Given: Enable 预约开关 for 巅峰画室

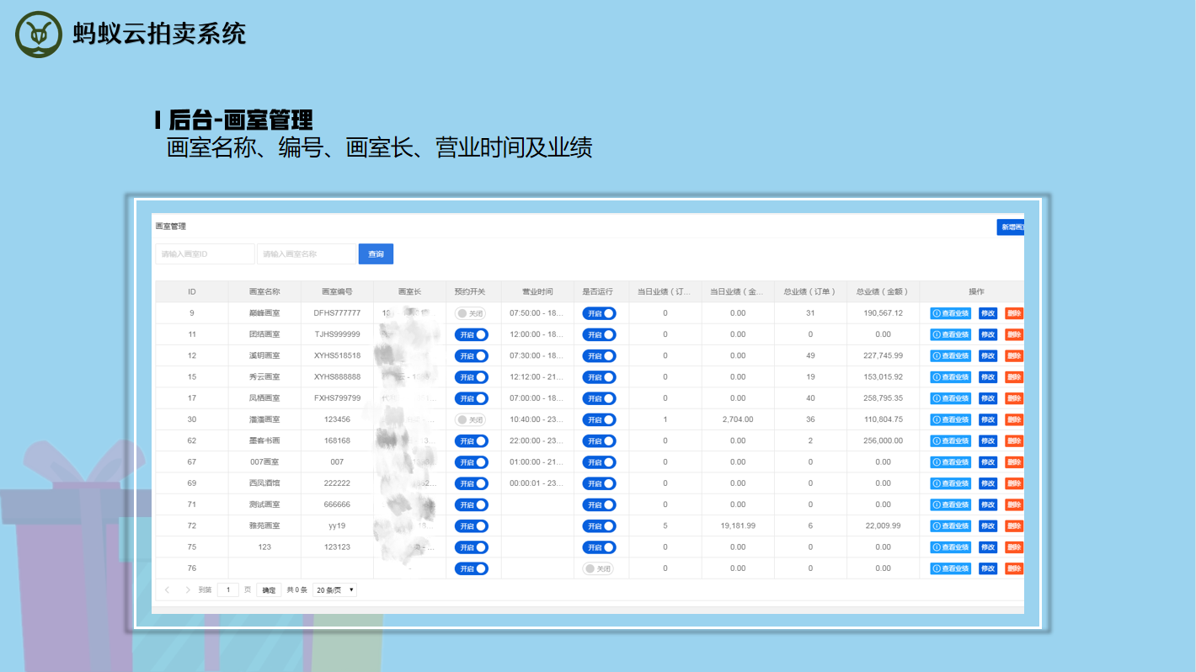Looking at the screenshot, I should coord(471,313).
